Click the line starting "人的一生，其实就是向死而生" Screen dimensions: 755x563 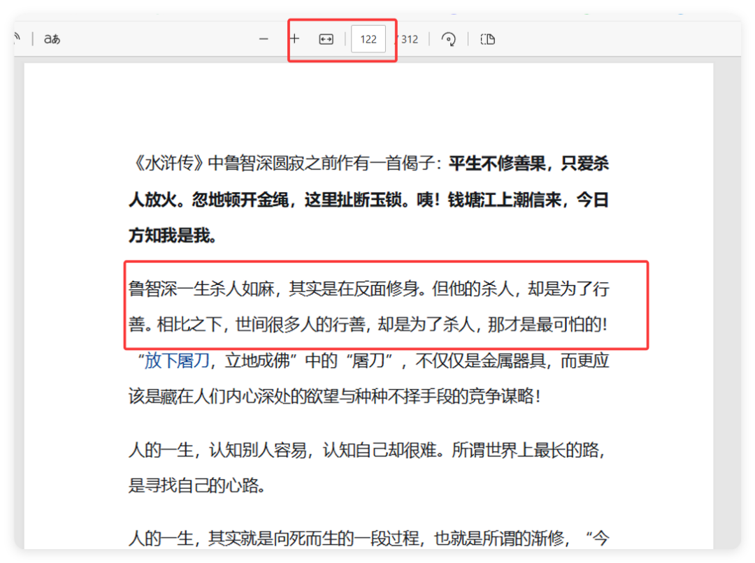pyautogui.click(x=369, y=538)
